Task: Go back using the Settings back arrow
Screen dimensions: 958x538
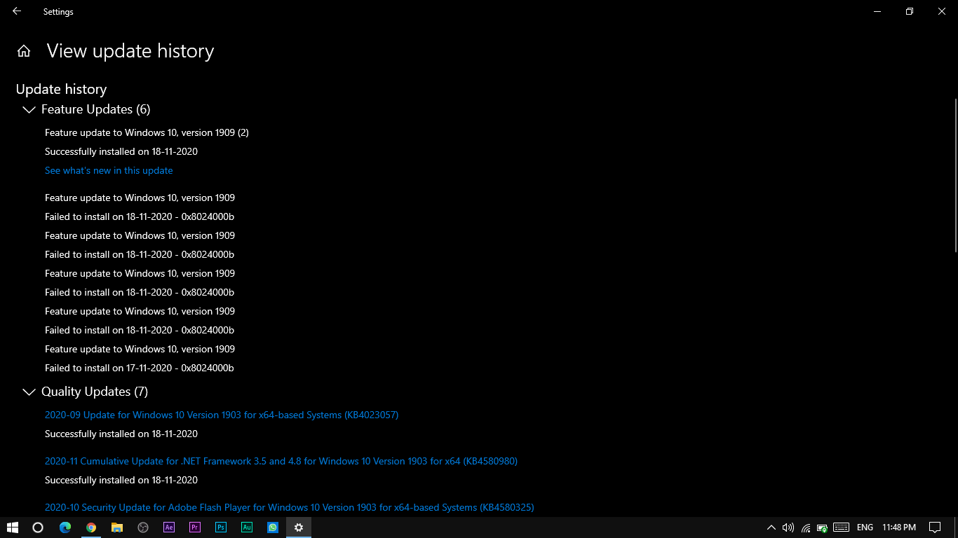Action: coord(17,11)
